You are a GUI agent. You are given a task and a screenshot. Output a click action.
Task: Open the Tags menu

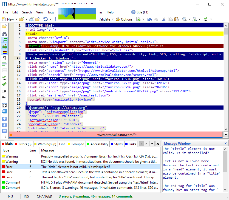(x=51, y=12)
